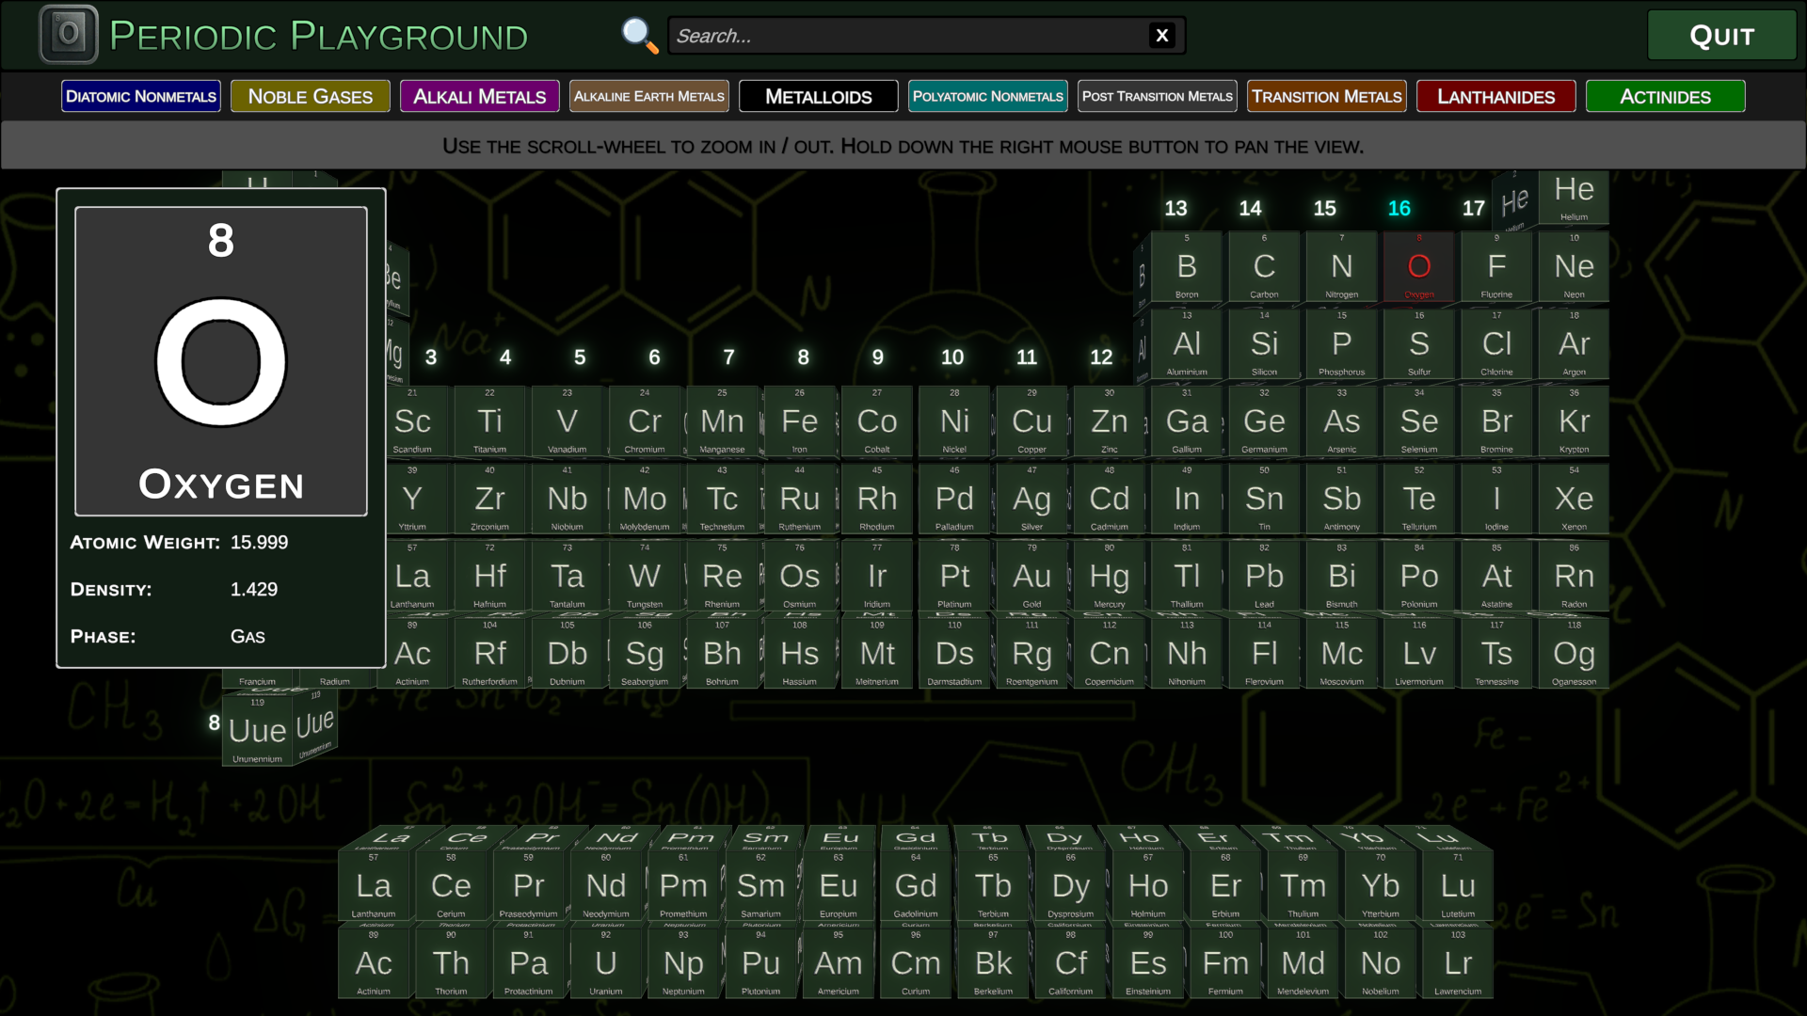Click the Periodic Playground logo icon
Viewport: 1807px width, 1016px height.
[69, 35]
